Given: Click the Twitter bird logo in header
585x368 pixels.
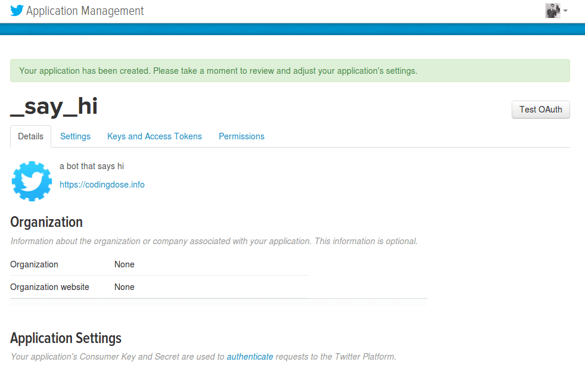Looking at the screenshot, I should point(17,11).
